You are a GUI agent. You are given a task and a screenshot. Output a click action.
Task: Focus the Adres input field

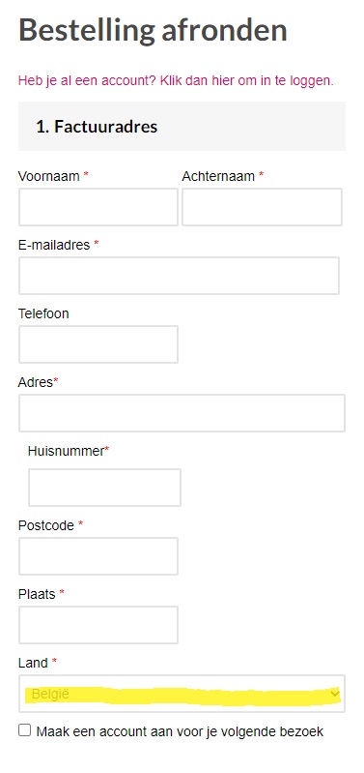182,413
